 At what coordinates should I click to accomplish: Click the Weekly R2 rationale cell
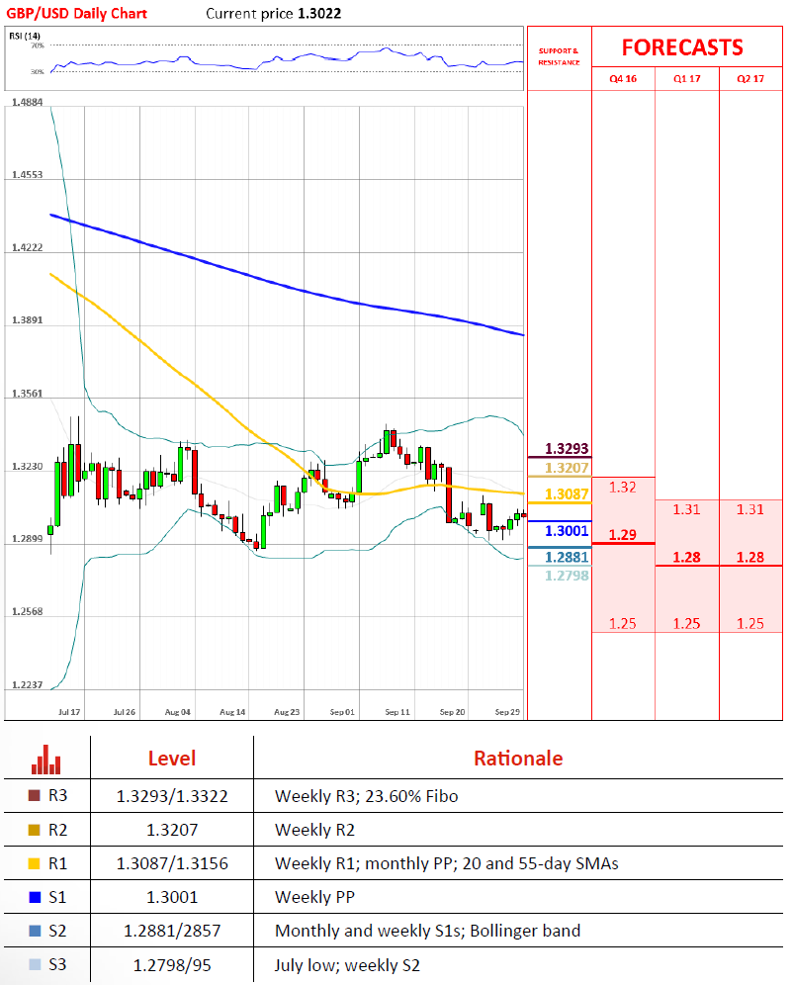pos(314,830)
